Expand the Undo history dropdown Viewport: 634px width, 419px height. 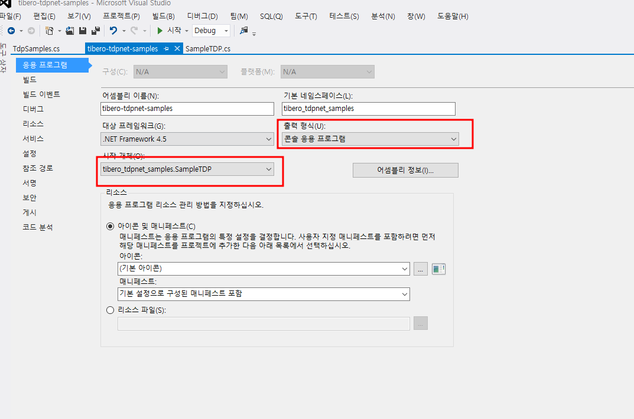[123, 31]
